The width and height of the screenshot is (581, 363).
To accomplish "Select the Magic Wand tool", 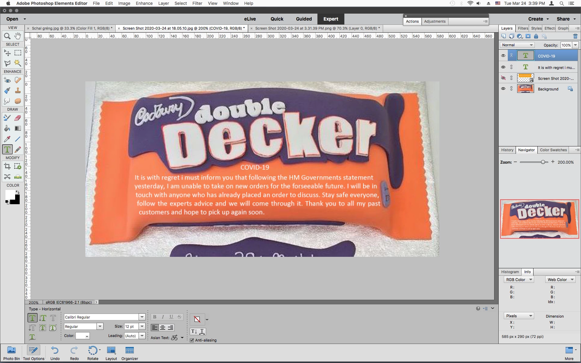I will 18,63.
